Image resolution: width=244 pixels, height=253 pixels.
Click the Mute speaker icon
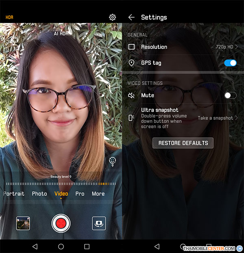[131, 95]
